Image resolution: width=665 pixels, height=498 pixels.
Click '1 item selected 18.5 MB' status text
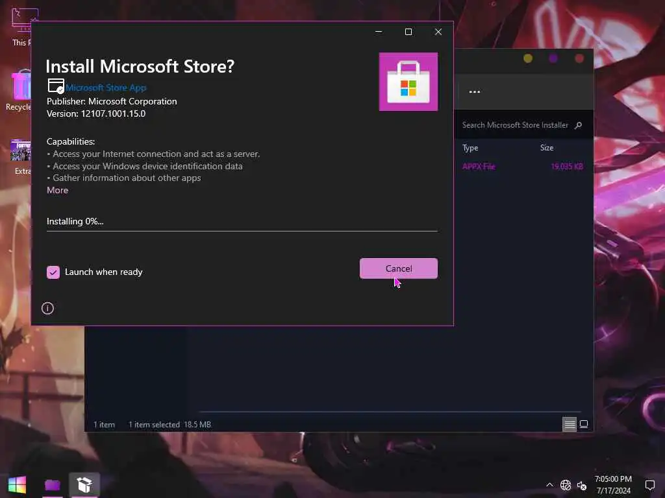(169, 424)
